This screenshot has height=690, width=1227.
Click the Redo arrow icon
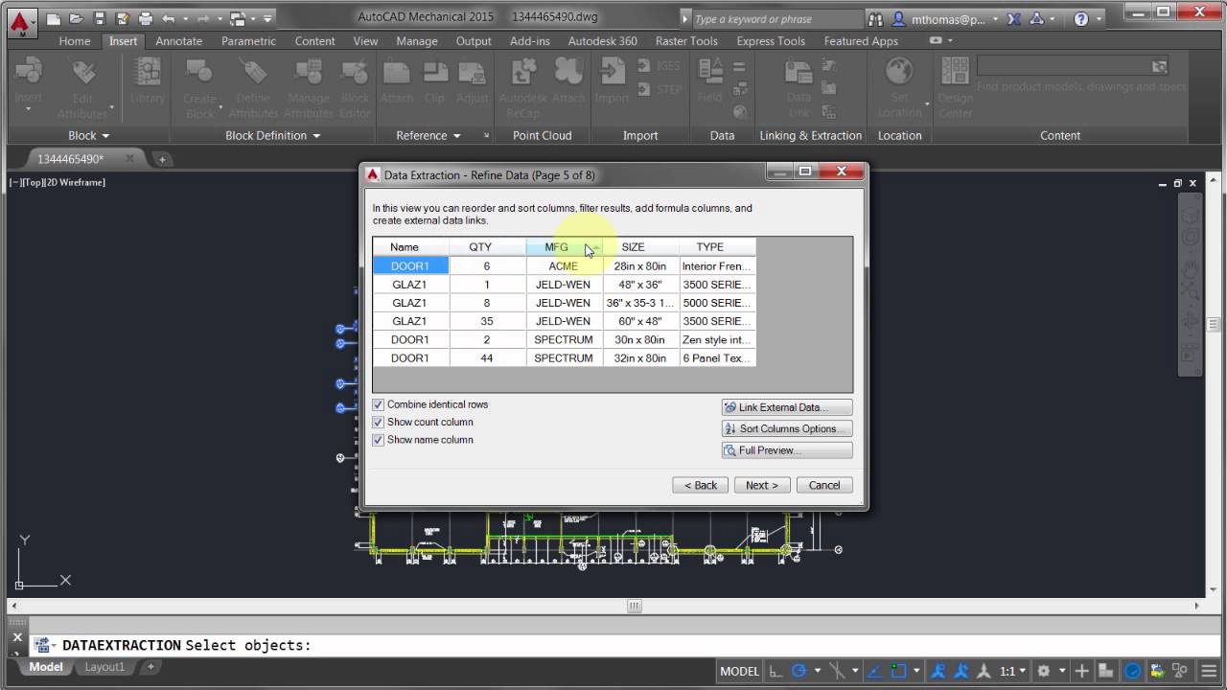pyautogui.click(x=203, y=18)
